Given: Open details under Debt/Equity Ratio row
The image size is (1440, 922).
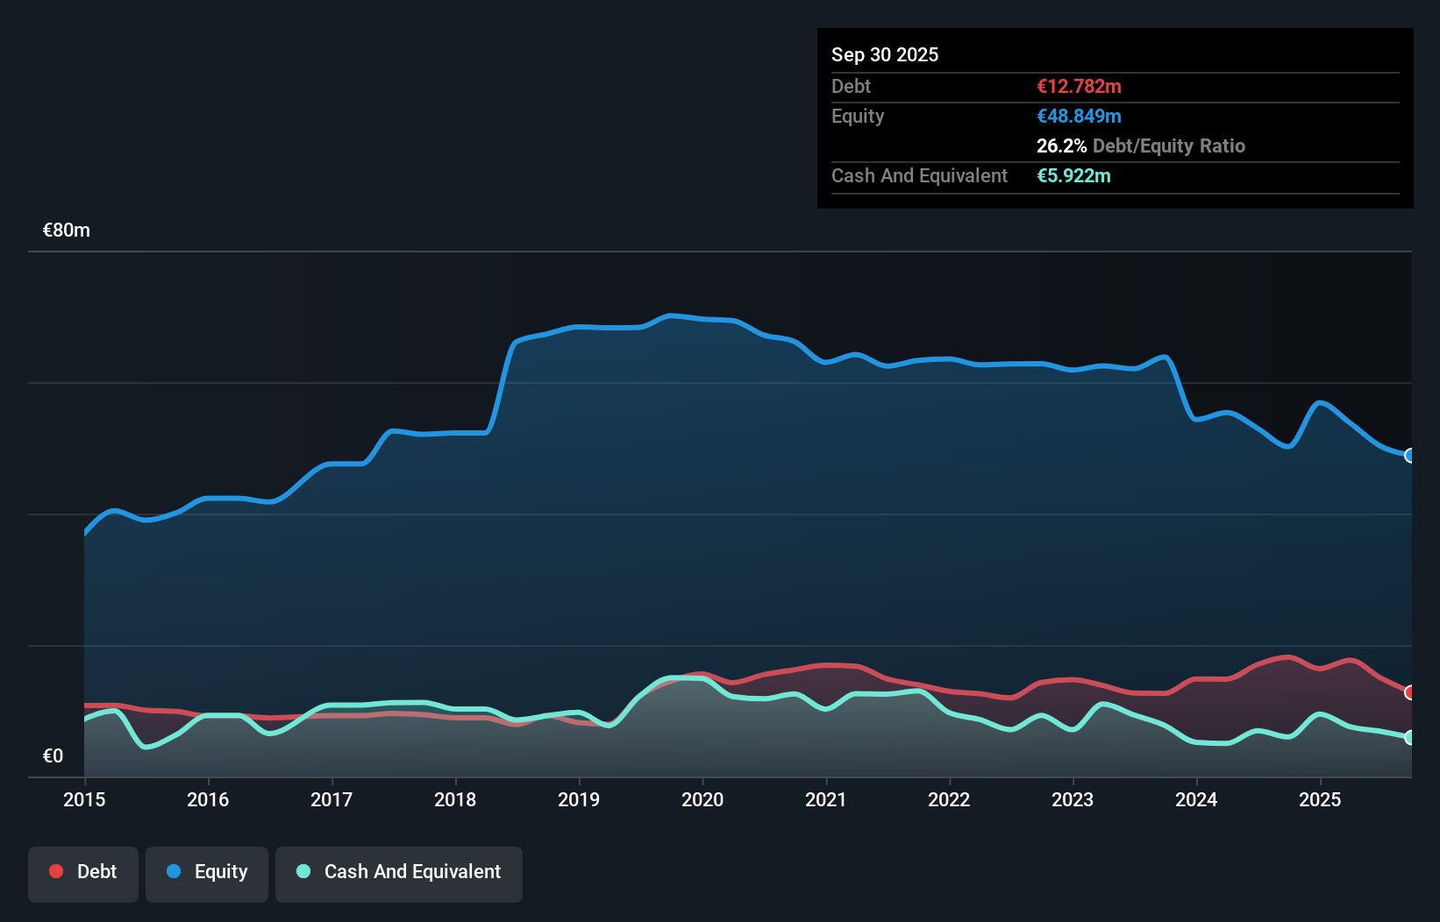Looking at the screenshot, I should pyautogui.click(x=1141, y=145).
